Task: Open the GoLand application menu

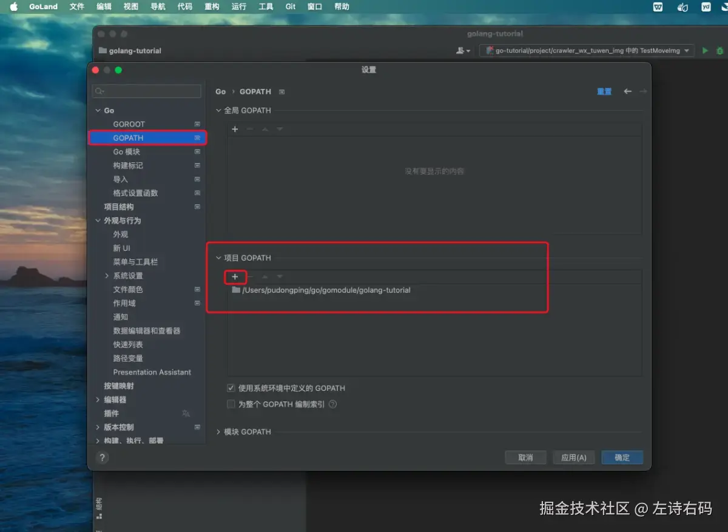Action: [44, 7]
